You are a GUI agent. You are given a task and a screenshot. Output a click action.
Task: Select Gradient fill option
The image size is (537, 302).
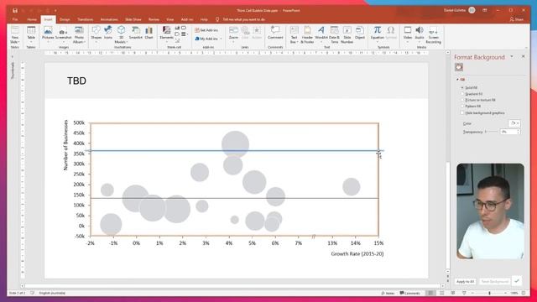472,94
